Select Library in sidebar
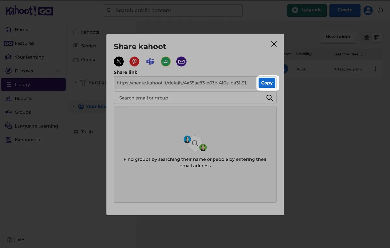 [x=33, y=85]
